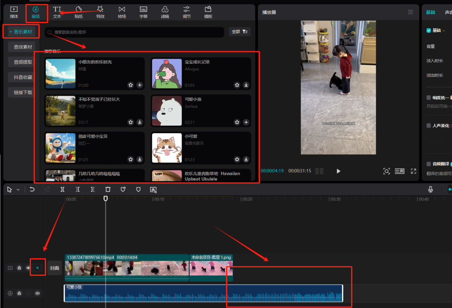452x308 pixels.
Task: Hide the main video track
Action: pyautogui.click(x=28, y=268)
